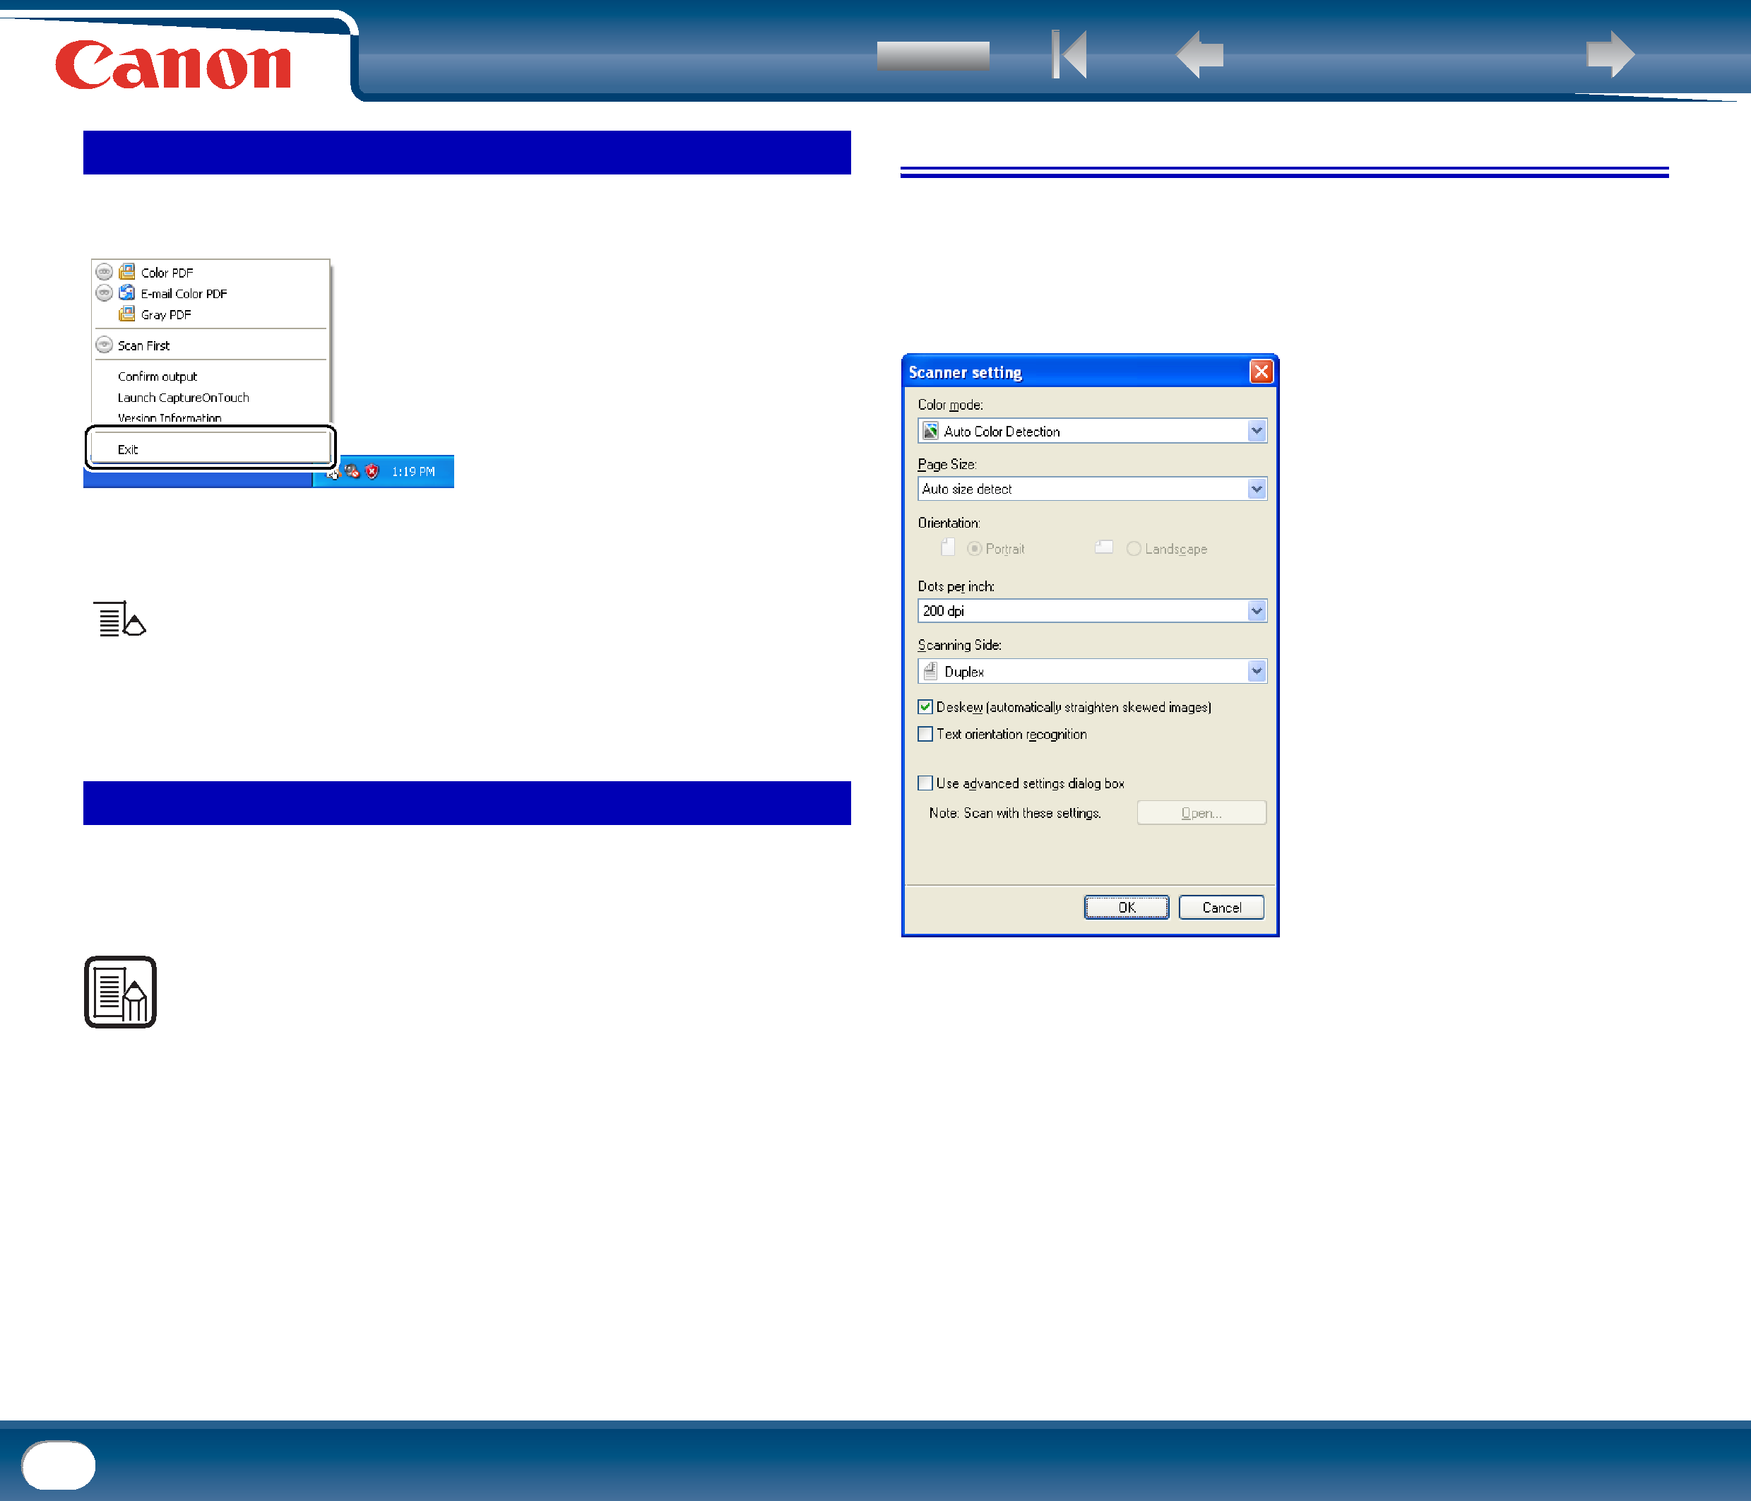Click the Auto Color Detection mode icon
Screen dimensions: 1751x1501
click(x=930, y=431)
